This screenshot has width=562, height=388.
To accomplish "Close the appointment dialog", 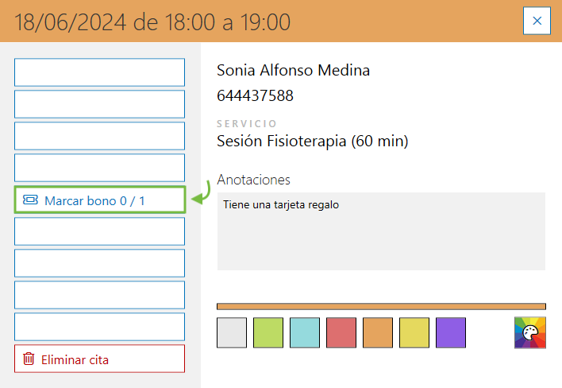I will tap(537, 21).
